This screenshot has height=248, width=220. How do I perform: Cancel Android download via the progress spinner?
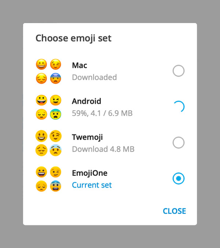[179, 107]
